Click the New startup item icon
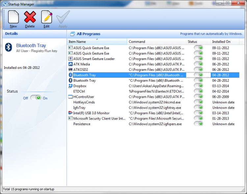Image resolution: width=247 pixels, height=194 pixels. click(x=14, y=17)
